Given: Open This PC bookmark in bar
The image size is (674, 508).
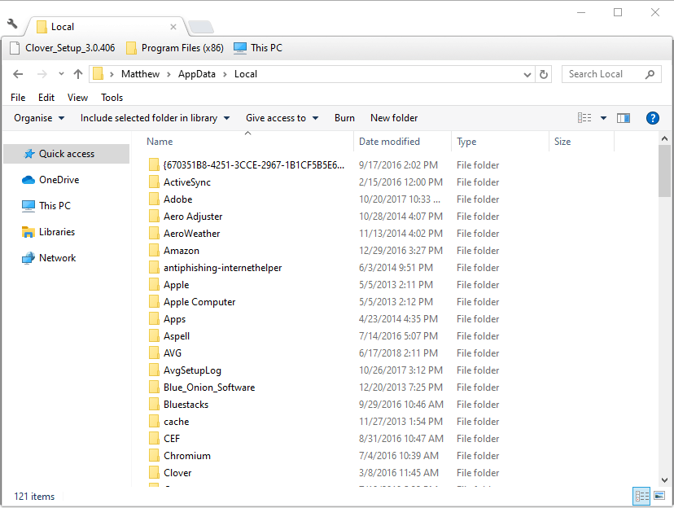Looking at the screenshot, I should 258,48.
